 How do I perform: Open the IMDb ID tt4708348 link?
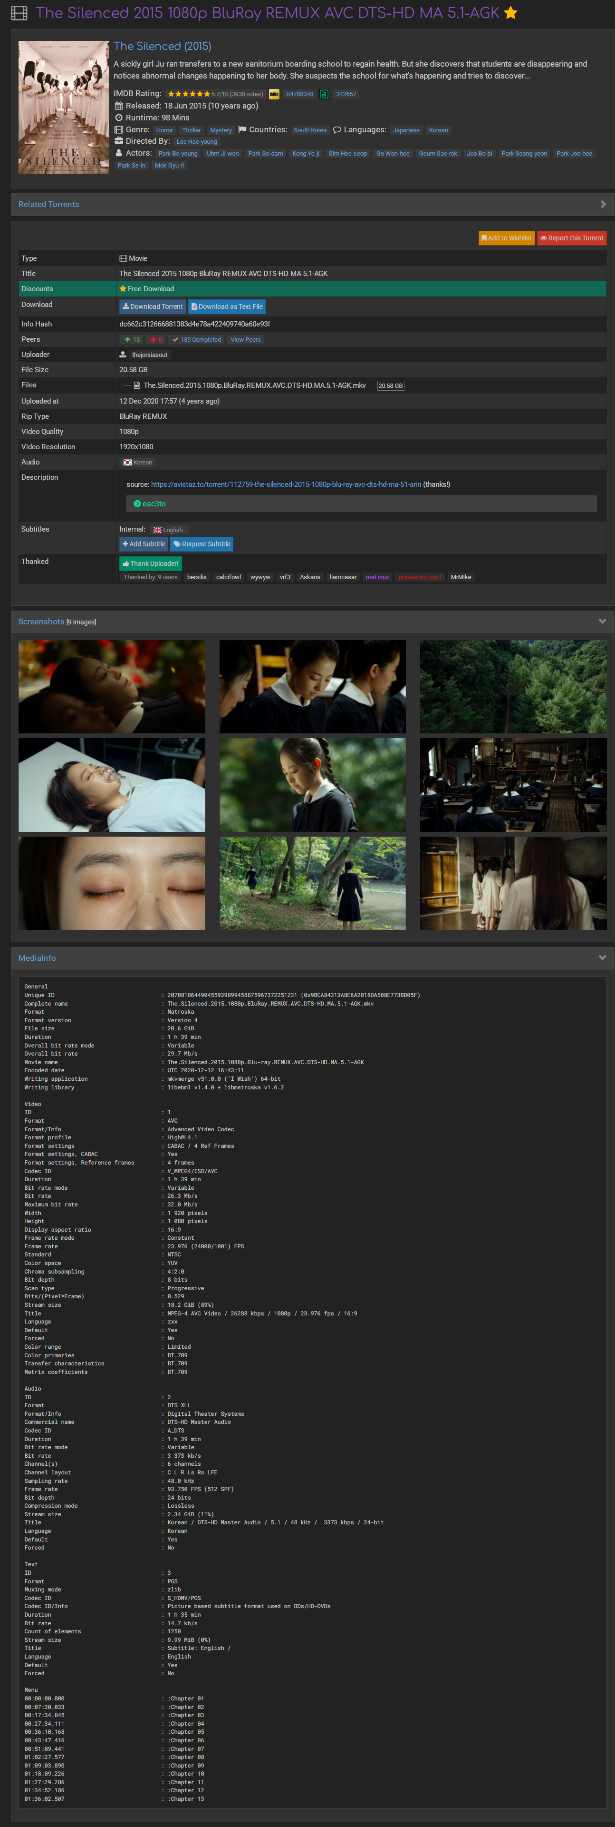300,94
